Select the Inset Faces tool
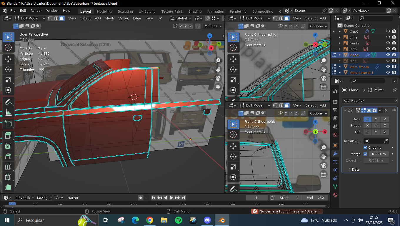 coord(8,146)
